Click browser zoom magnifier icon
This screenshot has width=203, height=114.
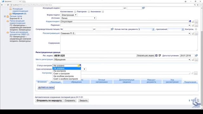195,5
